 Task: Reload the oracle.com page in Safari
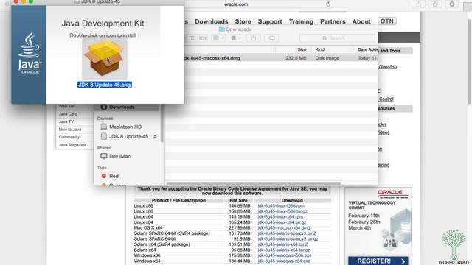click(328, 4)
